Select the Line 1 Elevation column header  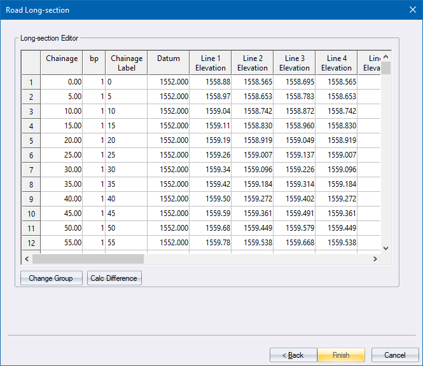[211, 63]
